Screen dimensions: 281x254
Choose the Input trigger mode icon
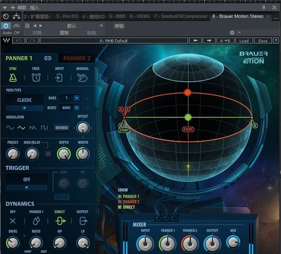(59, 78)
